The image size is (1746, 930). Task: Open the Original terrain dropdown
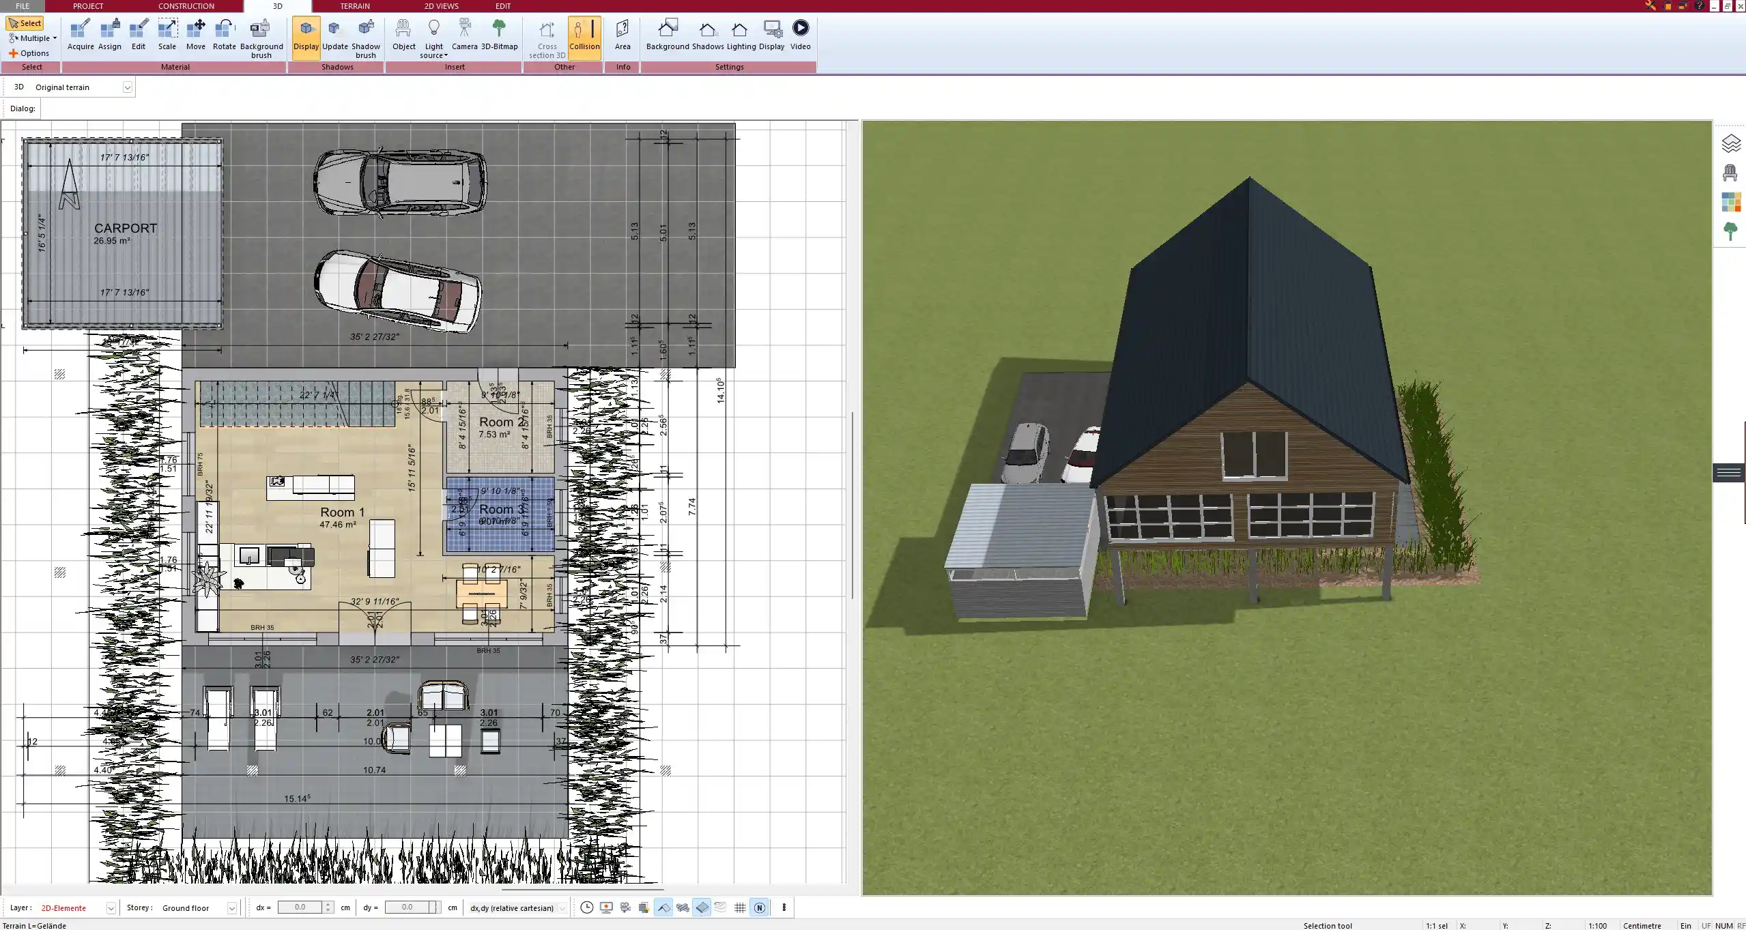click(128, 87)
